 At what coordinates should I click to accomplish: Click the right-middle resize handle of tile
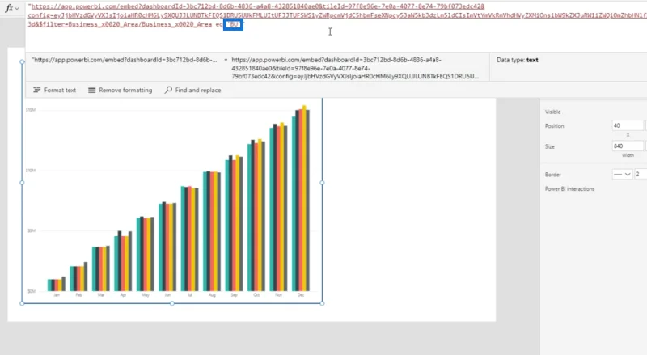coord(322,183)
